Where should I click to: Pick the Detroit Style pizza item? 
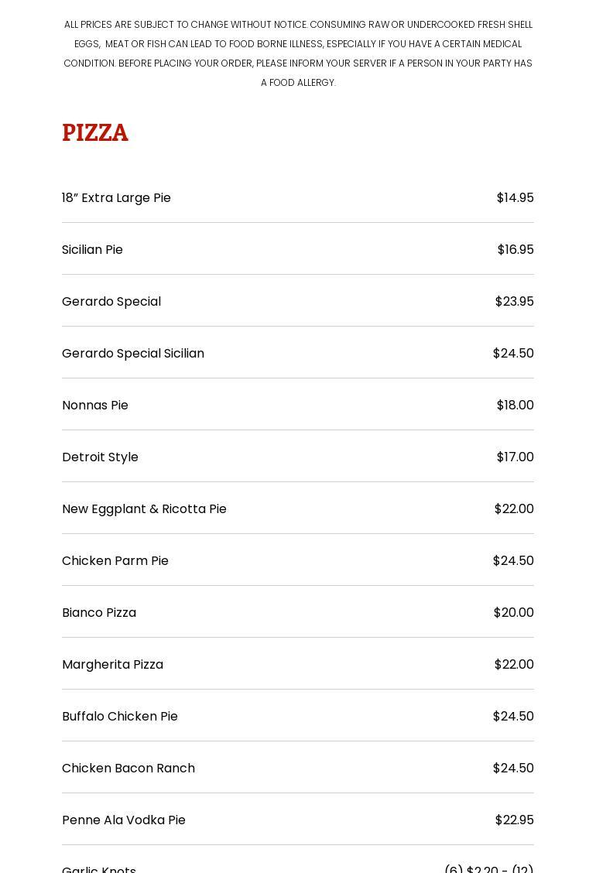pyautogui.click(x=100, y=457)
